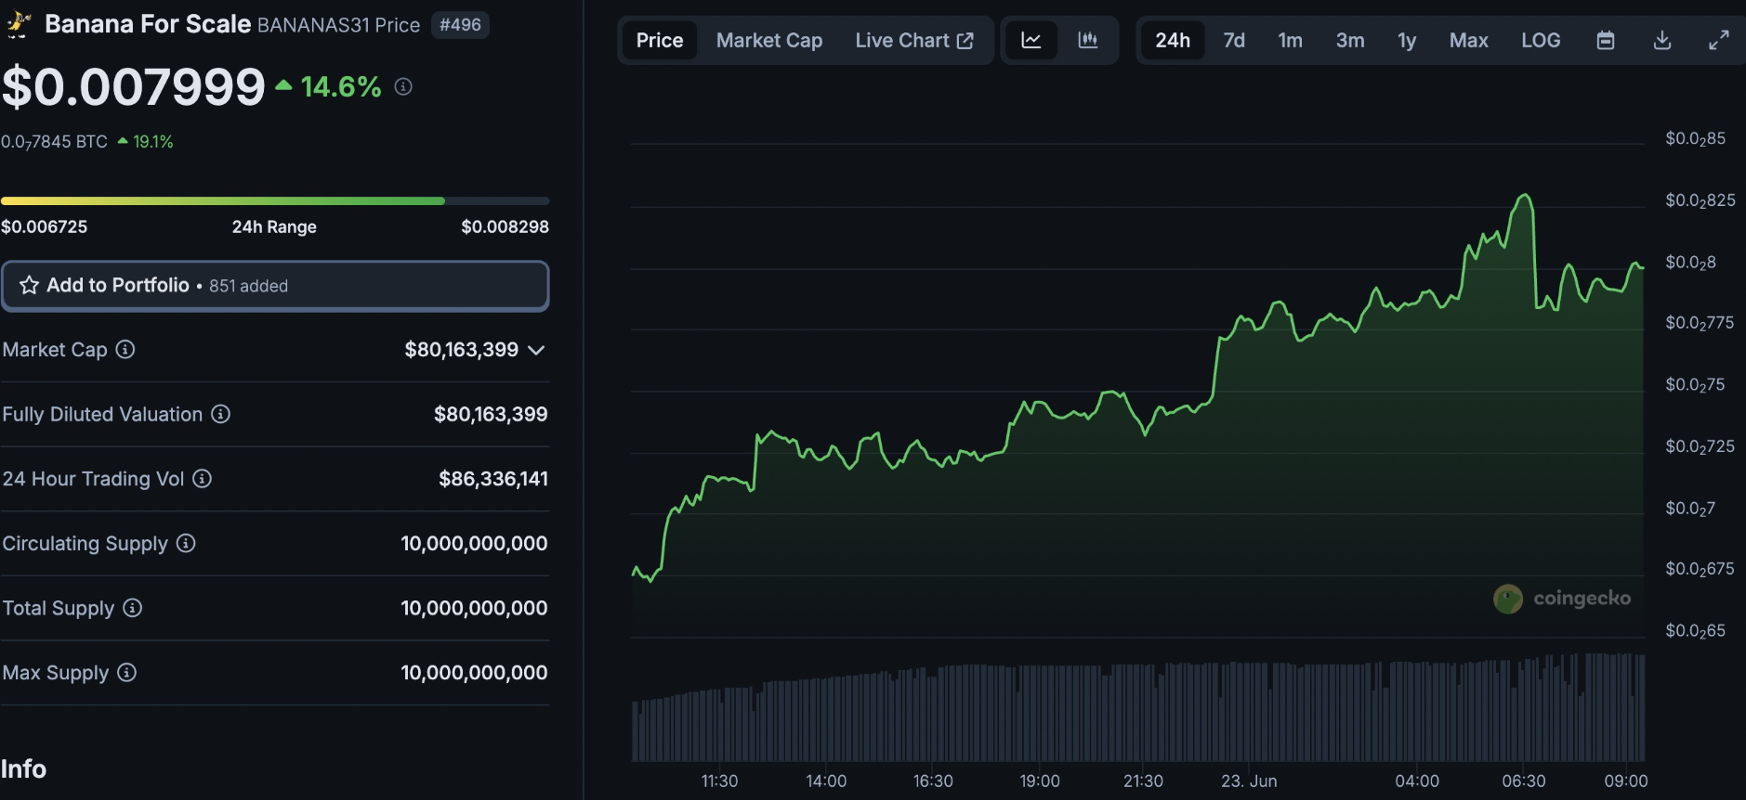Viewport: 1746px width, 800px height.
Task: Select the 3m time range
Action: pyautogui.click(x=1350, y=40)
